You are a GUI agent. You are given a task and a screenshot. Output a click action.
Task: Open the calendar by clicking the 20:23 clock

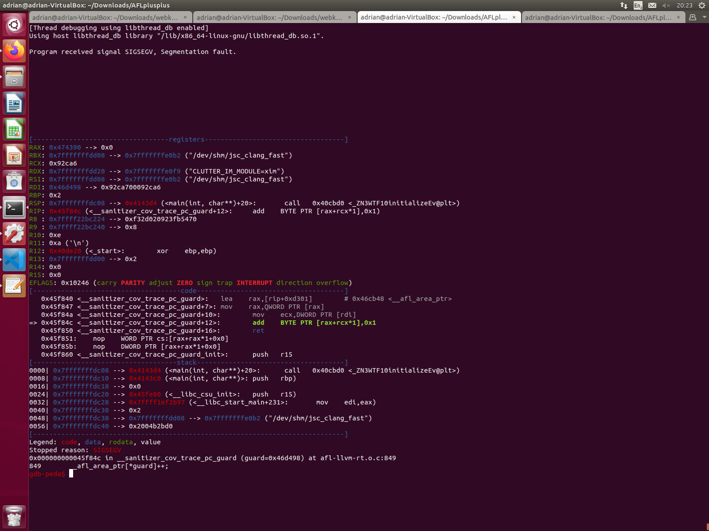pos(684,6)
